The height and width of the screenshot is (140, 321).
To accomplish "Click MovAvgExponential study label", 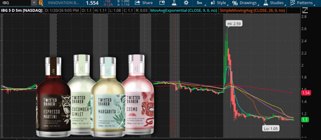I will click(184, 11).
